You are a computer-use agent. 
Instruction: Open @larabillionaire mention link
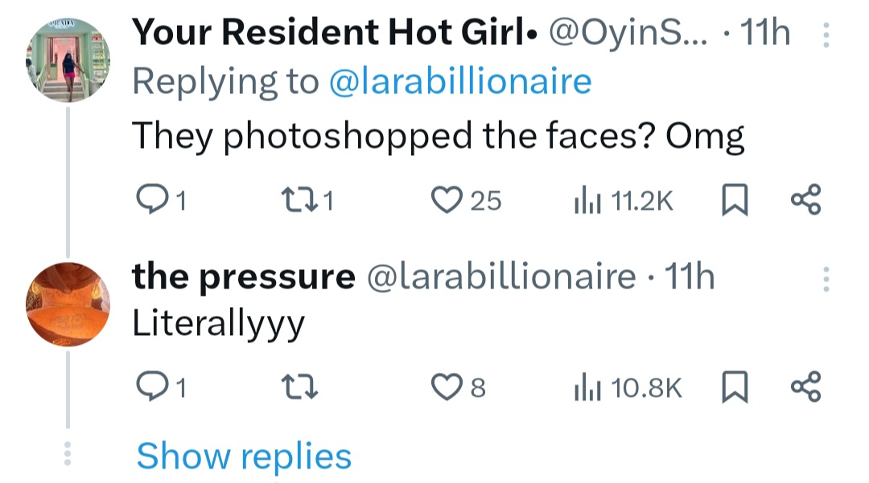pos(460,82)
